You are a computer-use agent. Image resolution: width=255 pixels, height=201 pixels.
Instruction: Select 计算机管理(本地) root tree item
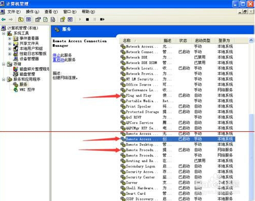[x=23, y=28]
